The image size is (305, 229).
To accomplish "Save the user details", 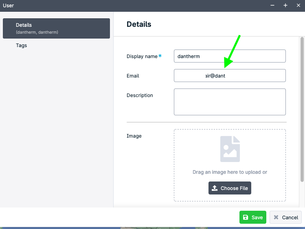I will click(x=252, y=217).
